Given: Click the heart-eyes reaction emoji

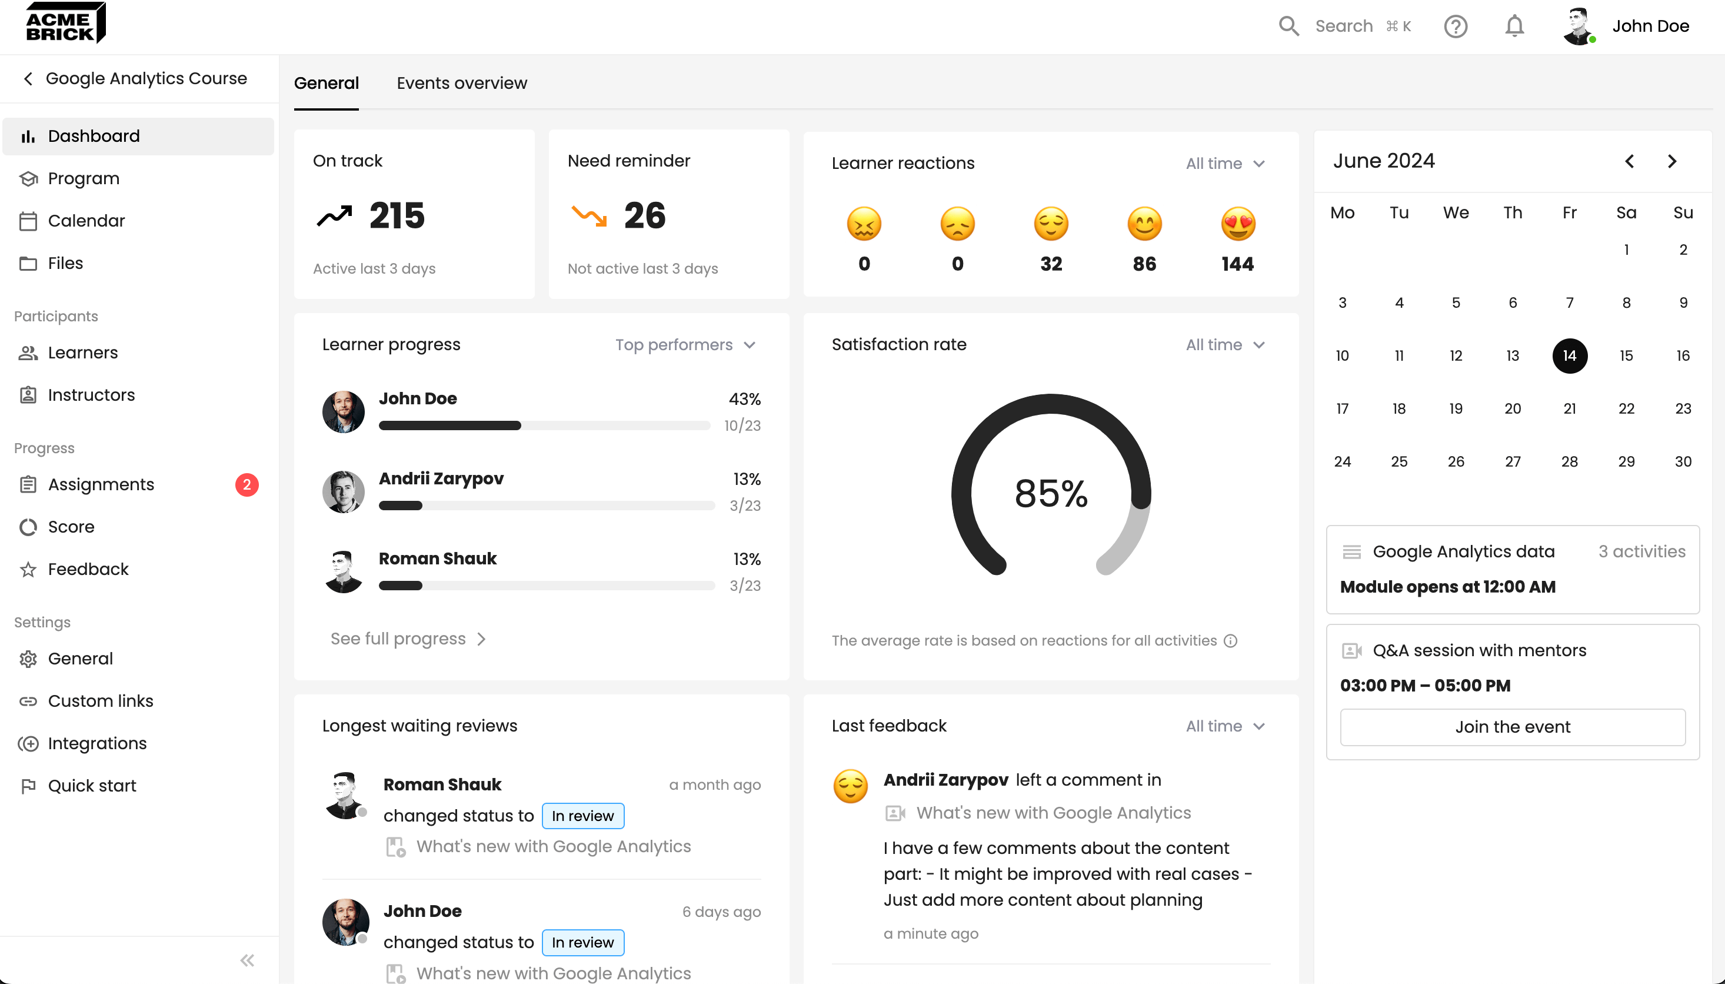Looking at the screenshot, I should 1237,224.
